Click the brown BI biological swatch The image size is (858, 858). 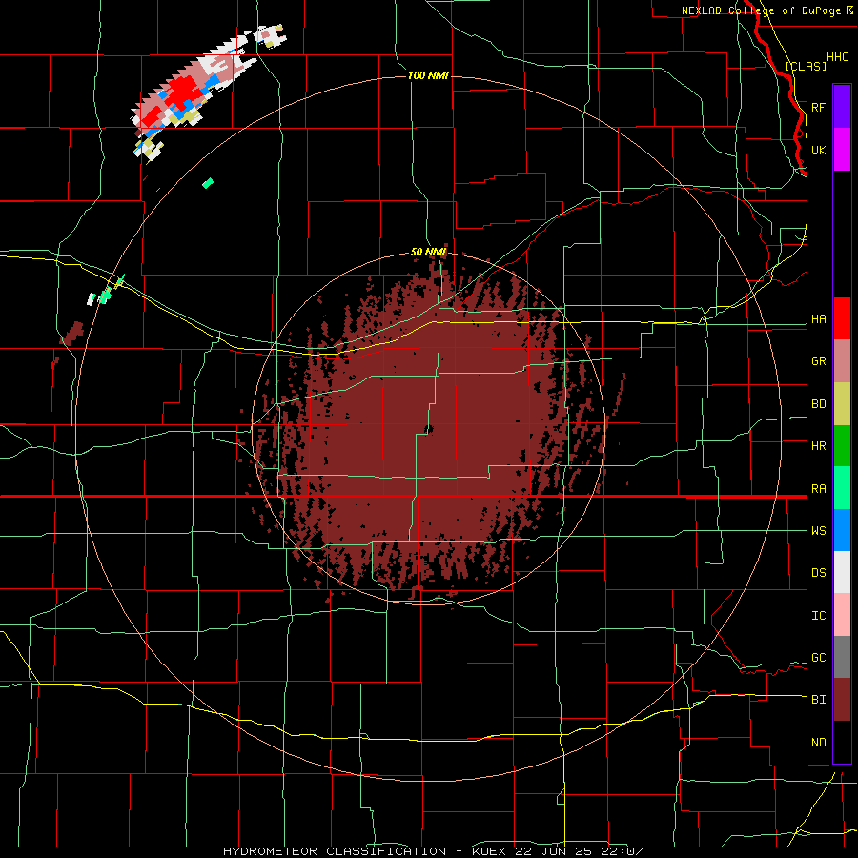(x=842, y=700)
